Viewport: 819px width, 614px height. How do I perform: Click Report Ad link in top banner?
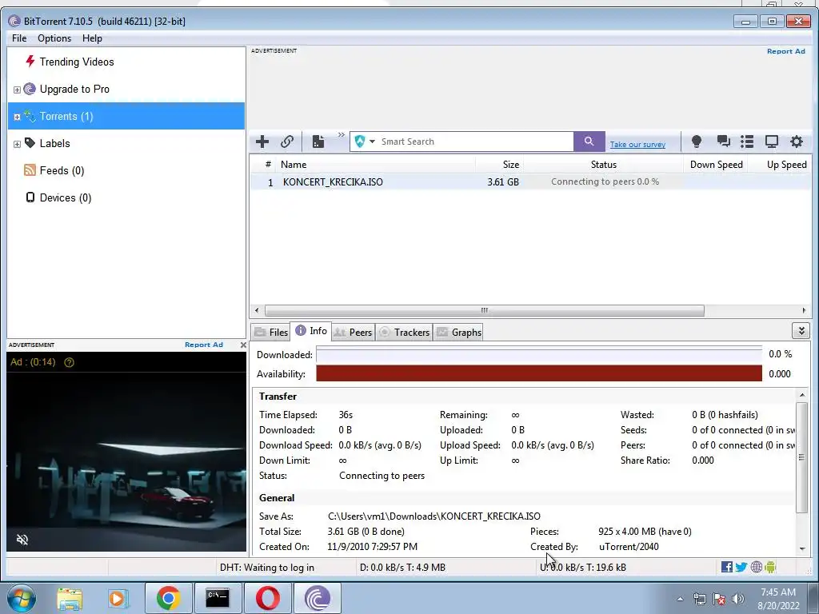pyautogui.click(x=785, y=51)
